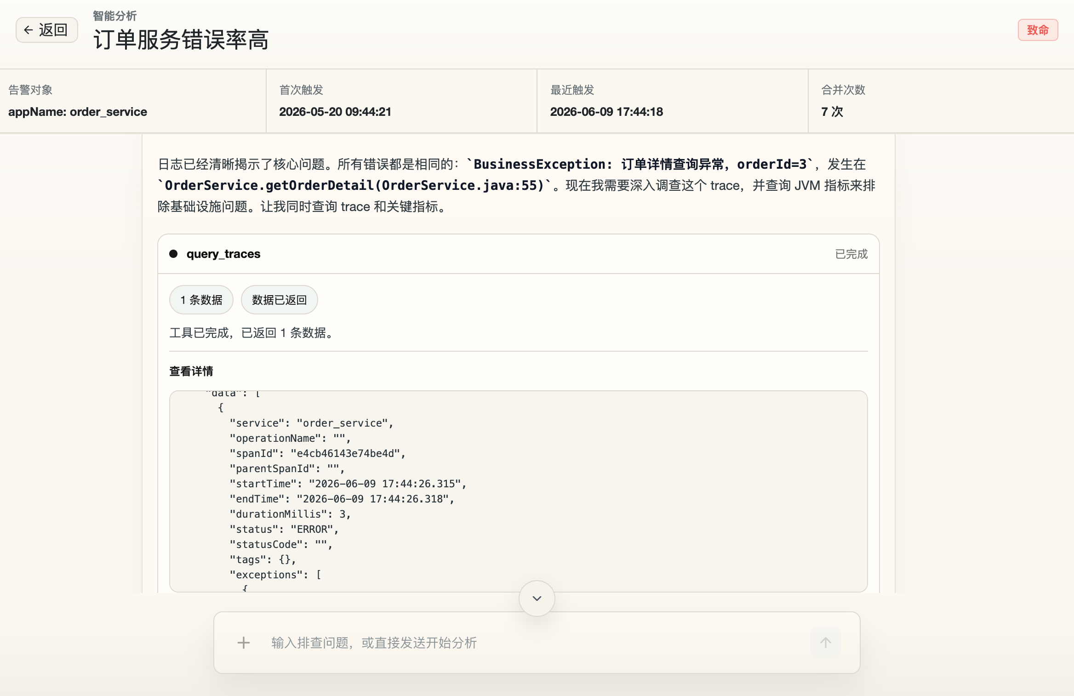Click the JSON line "service": "order_service"
Viewport: 1074px width, 696px height.
click(x=311, y=423)
